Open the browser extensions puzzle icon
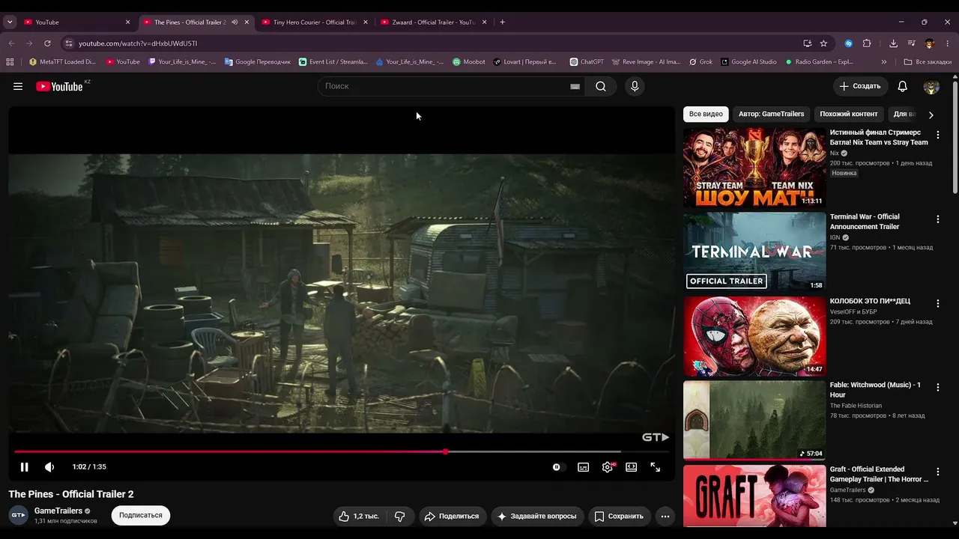 point(867,43)
